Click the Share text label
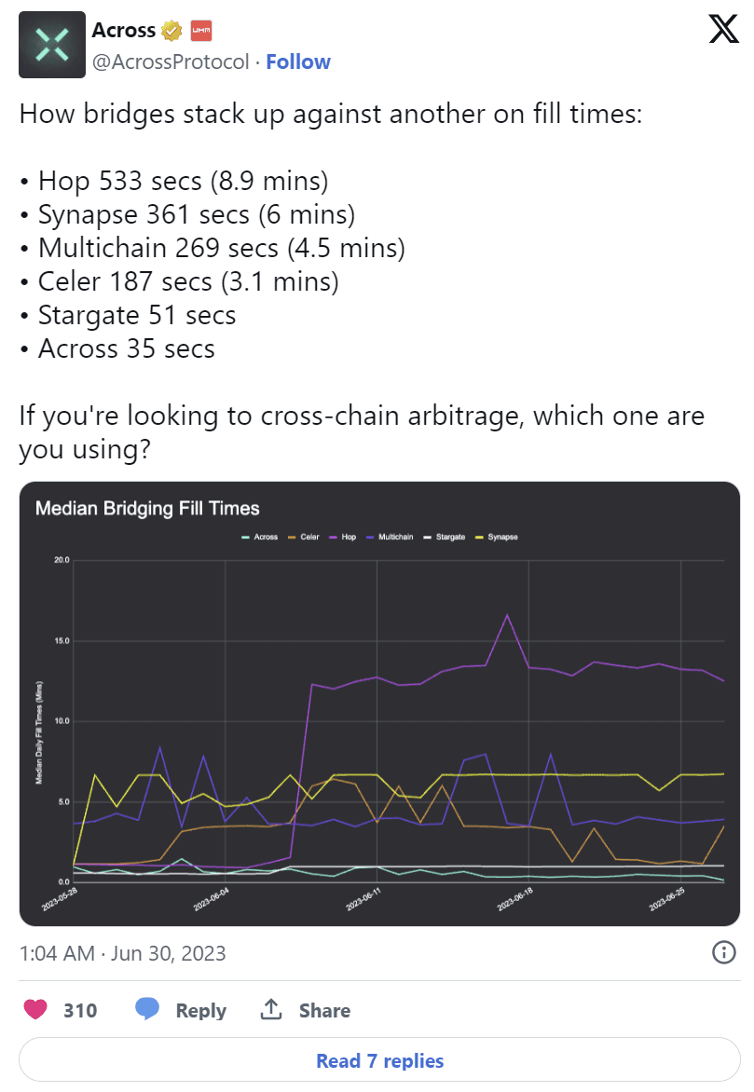Viewport: 754px width, 1092px height. click(x=324, y=1010)
